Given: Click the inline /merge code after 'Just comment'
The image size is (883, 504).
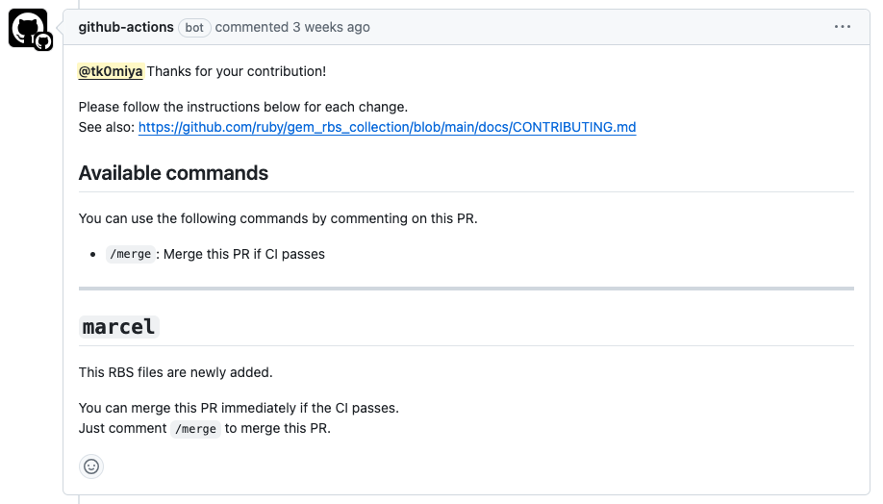Looking at the screenshot, I should click(x=195, y=429).
